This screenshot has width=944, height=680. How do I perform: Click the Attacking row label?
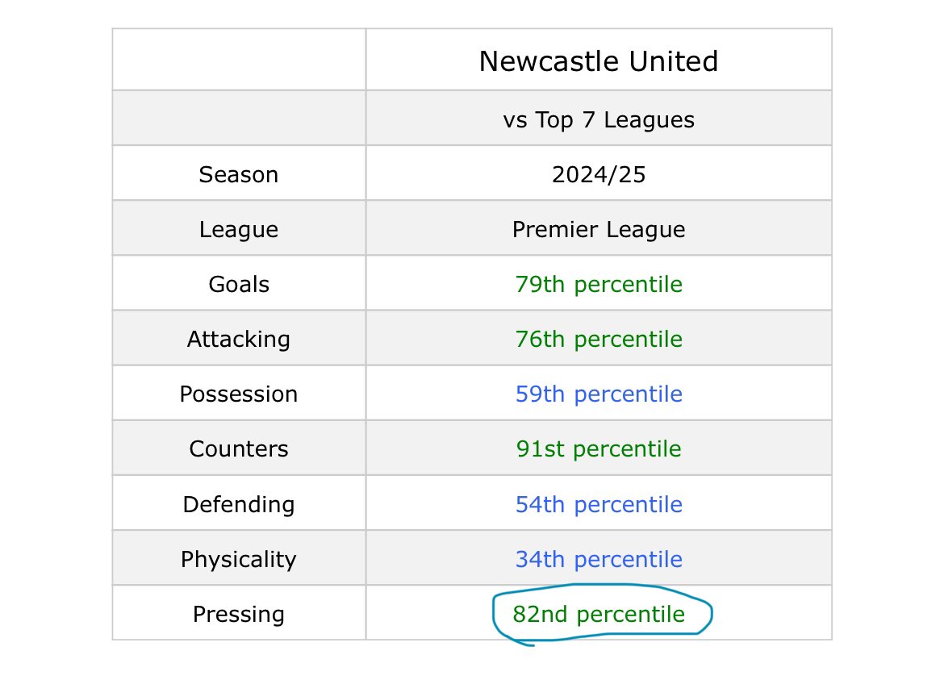(x=238, y=340)
